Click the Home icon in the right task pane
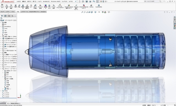The width and height of the screenshot is (176, 106). (175, 17)
